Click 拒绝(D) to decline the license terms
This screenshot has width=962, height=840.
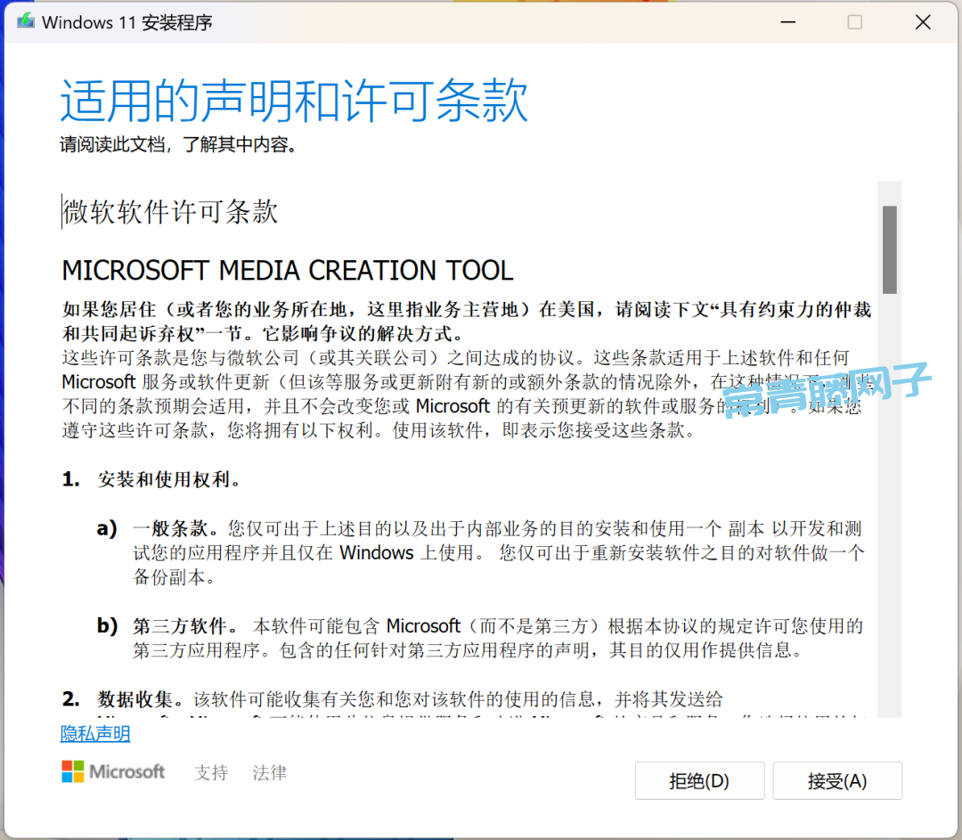tap(699, 781)
